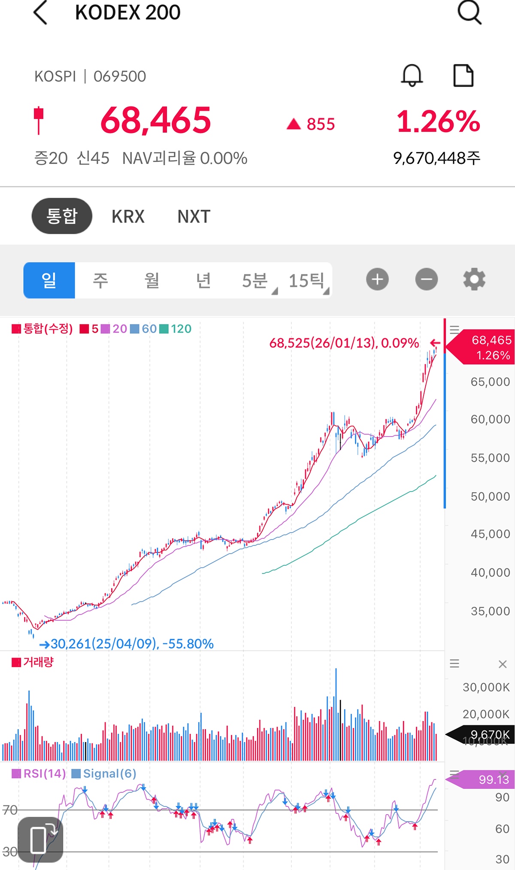Tap the back arrow beside KODEX 200
This screenshot has height=870, width=515.
click(40, 12)
